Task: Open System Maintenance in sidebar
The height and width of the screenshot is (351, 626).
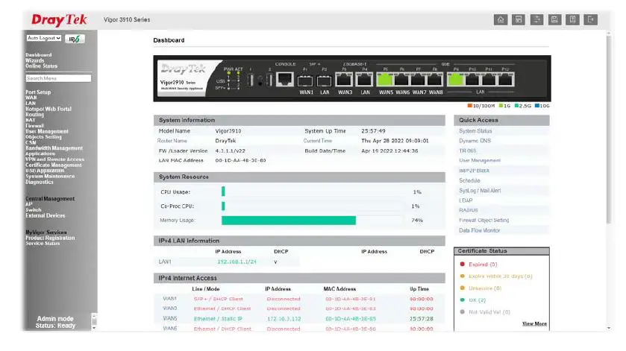Action: click(50, 176)
